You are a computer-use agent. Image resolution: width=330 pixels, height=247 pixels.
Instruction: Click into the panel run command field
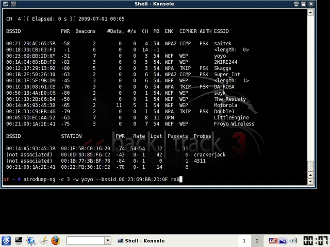pos(85,240)
